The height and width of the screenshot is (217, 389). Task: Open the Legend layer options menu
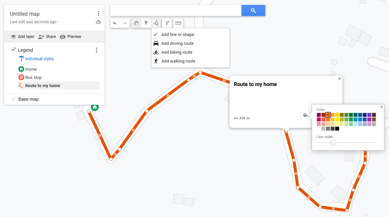point(96,50)
